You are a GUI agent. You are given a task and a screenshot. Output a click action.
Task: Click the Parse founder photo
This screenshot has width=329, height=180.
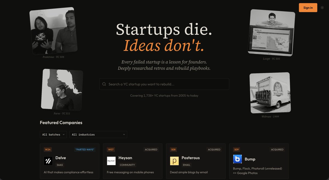tap(62, 90)
